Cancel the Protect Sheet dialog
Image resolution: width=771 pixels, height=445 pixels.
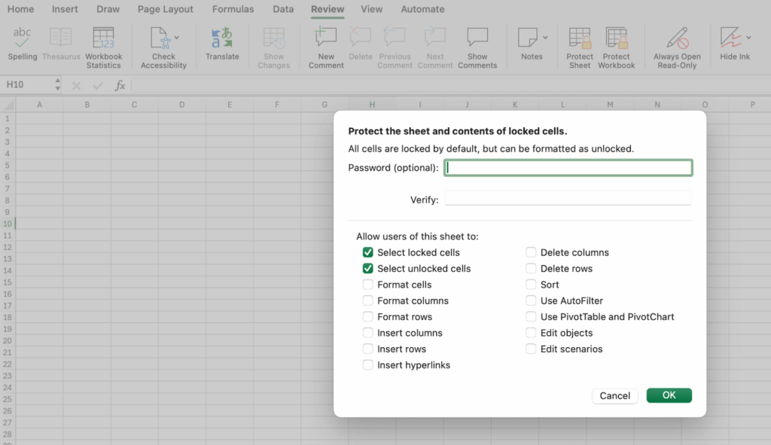pos(614,396)
